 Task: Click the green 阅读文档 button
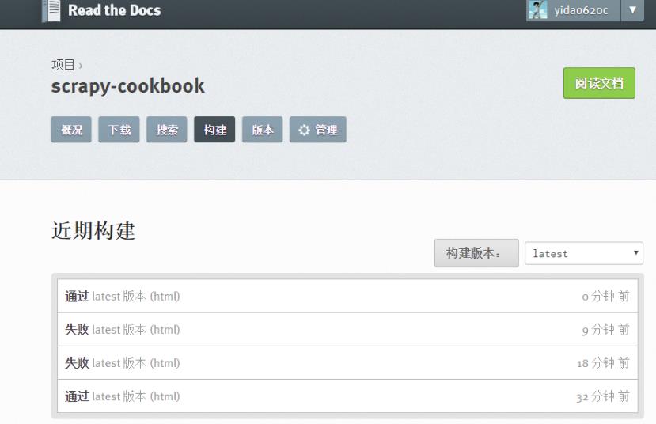(x=599, y=83)
